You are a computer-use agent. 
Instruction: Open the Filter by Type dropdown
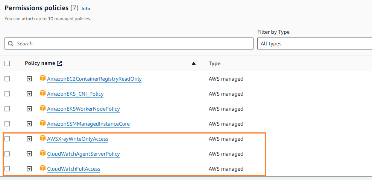coord(314,43)
